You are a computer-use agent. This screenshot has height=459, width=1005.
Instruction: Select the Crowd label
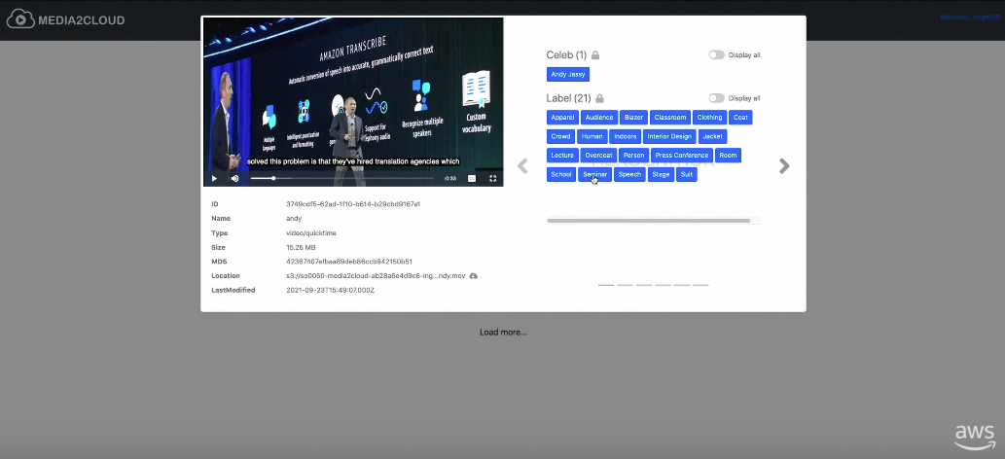(x=560, y=136)
